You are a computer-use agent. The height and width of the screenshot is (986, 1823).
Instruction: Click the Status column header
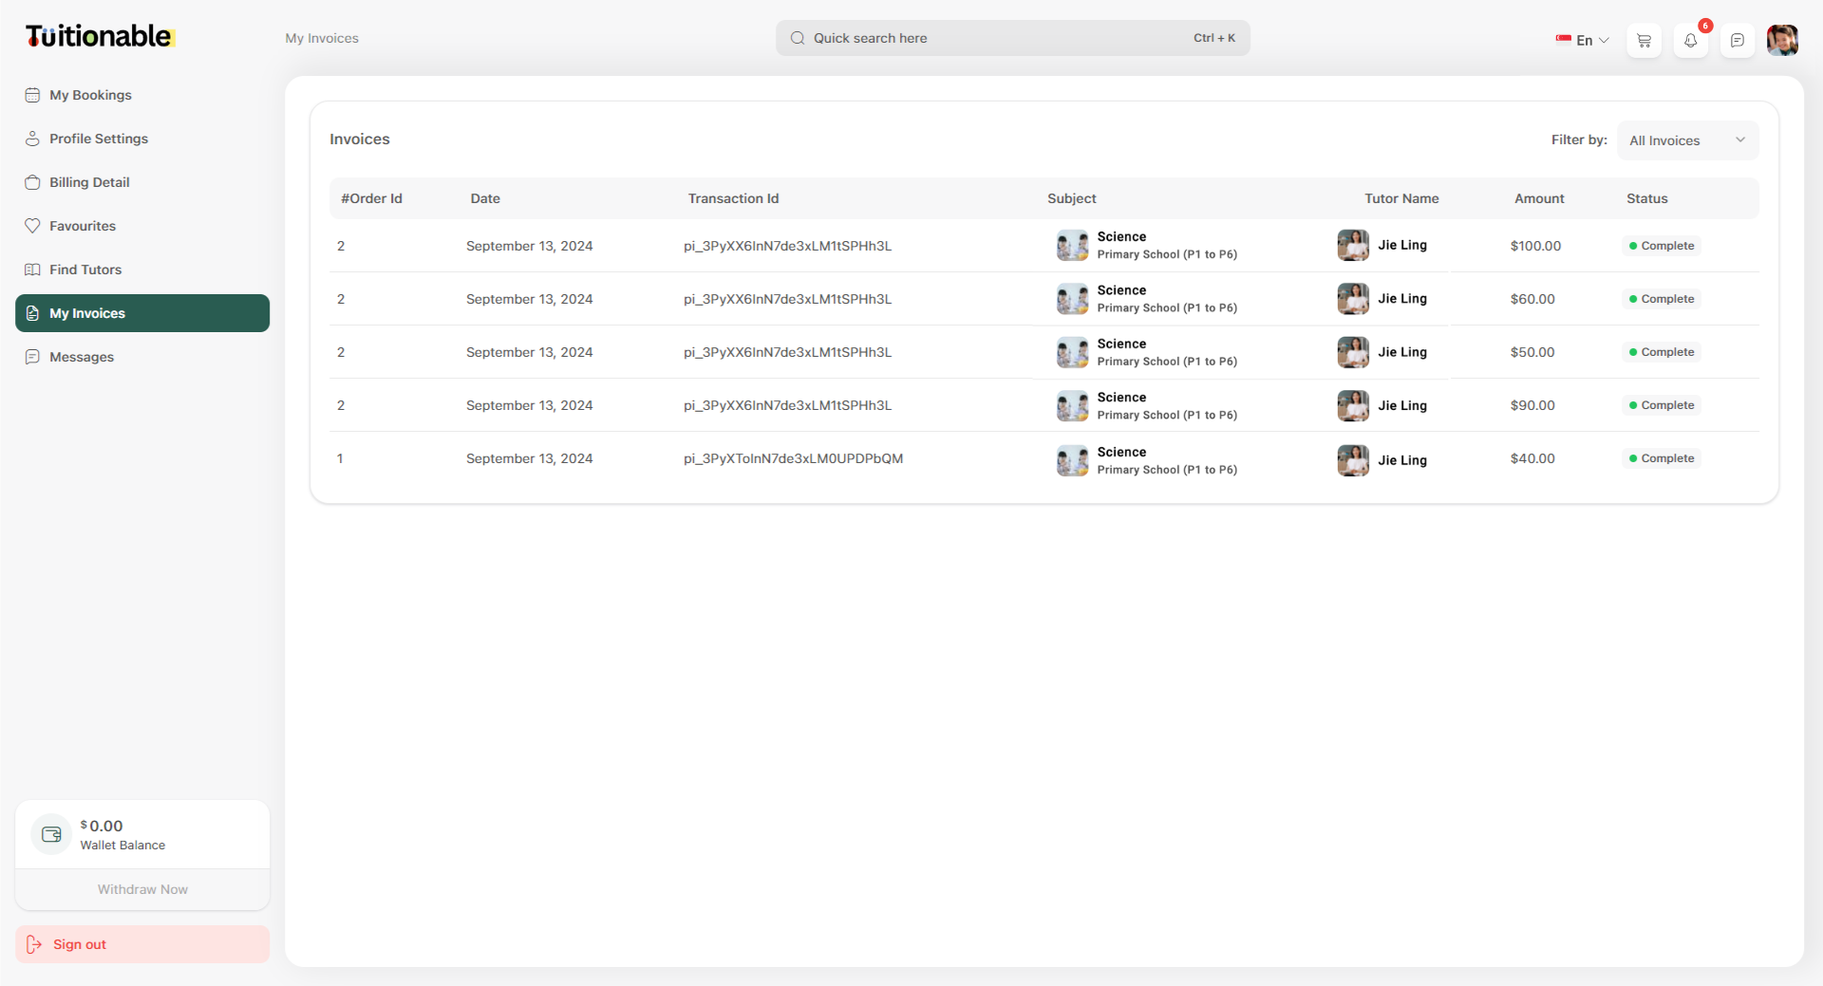click(1646, 198)
